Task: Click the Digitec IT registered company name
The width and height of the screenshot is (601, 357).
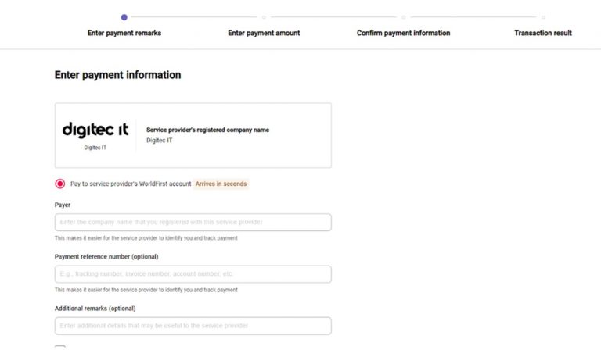Action: coord(160,141)
